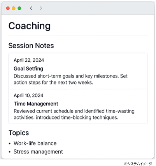Click the Topics heading
The image size is (156, 166).
point(19,133)
